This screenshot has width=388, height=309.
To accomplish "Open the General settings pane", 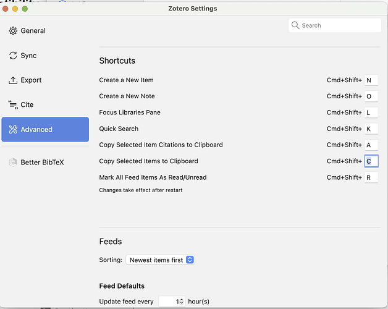I will (45, 31).
